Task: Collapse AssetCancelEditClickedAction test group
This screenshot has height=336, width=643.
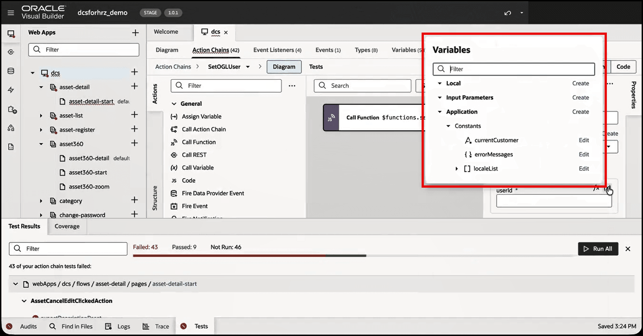Action: (x=24, y=301)
